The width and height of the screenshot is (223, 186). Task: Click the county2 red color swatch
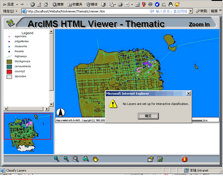point(9,72)
